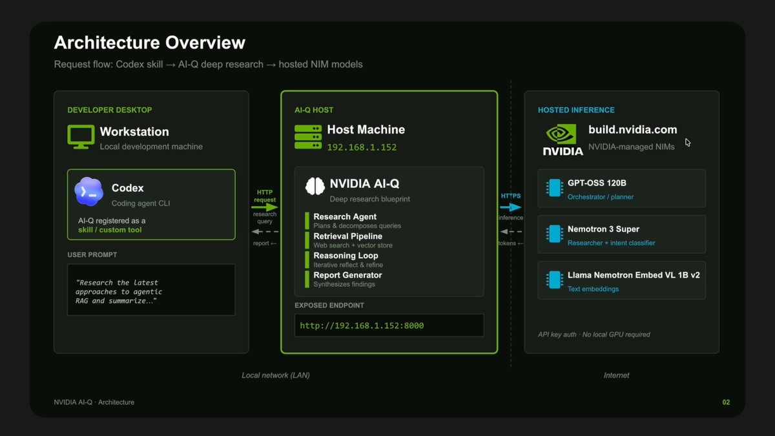Click the GPT-OSS 120B chip icon

click(x=554, y=188)
